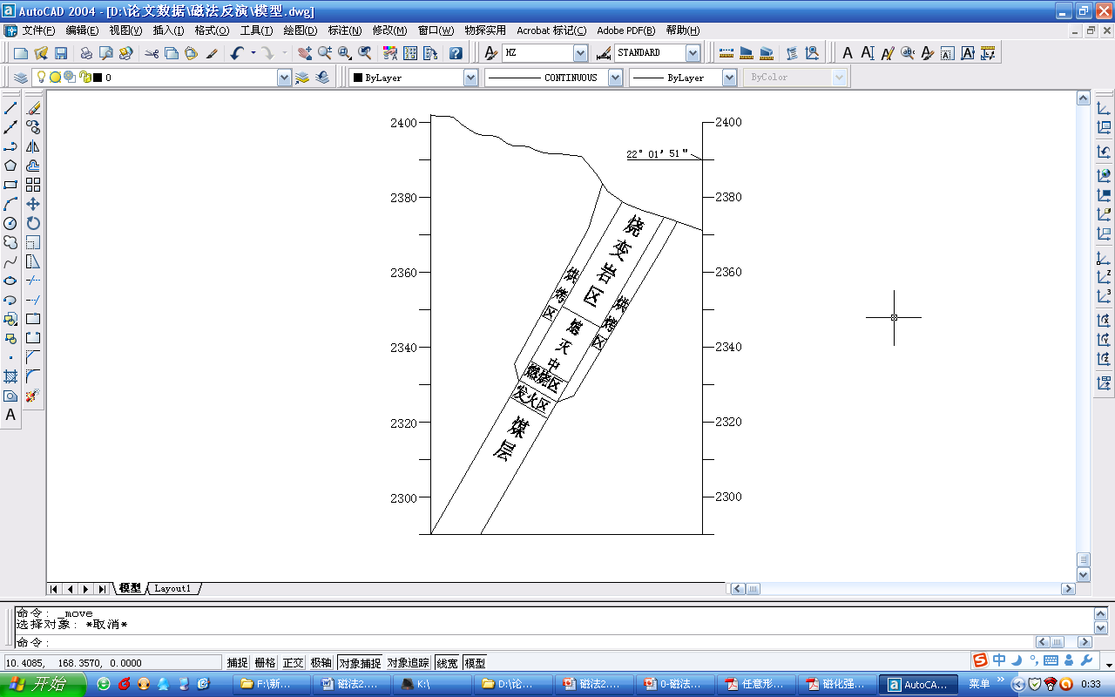Viewport: 1115px width, 697px height.
Task: Click layer 0 black color square
Action: (x=98, y=78)
